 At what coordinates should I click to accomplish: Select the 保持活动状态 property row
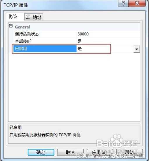[x=77, y=34]
